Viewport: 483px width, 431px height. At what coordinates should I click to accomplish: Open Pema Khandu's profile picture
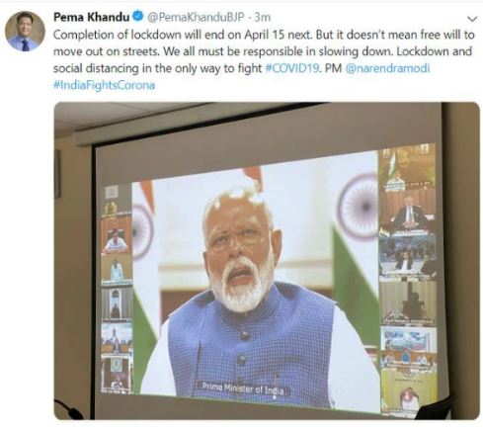click(25, 32)
